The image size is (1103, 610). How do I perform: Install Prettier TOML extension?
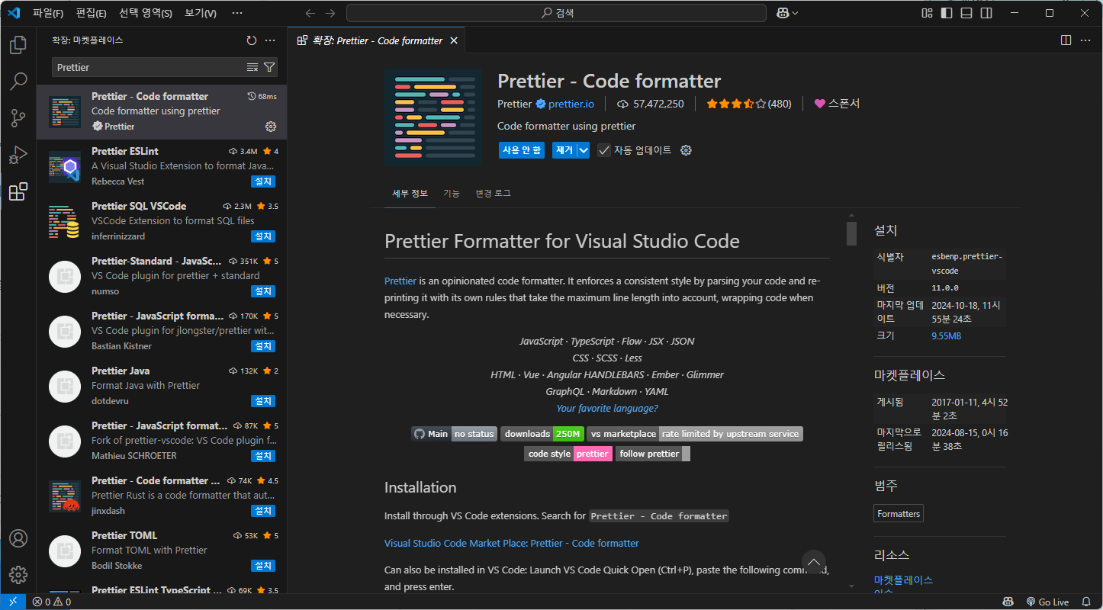tap(263, 566)
